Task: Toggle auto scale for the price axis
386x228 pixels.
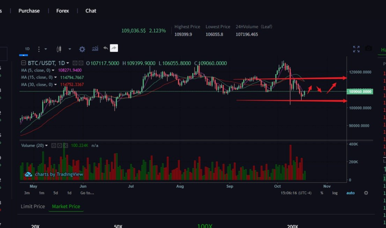Action: [351, 193]
